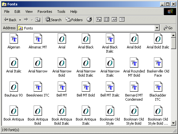This screenshot has width=178, height=134.
Task: Select Baskerville Old Face font icon
Action: pyautogui.click(x=158, y=63)
